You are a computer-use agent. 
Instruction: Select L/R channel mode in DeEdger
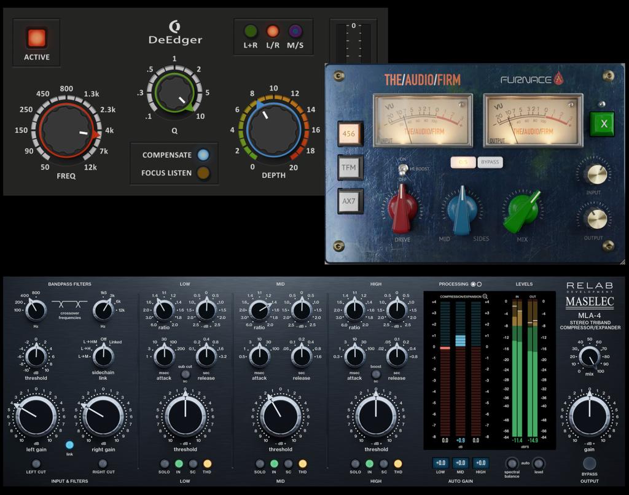[x=273, y=31]
